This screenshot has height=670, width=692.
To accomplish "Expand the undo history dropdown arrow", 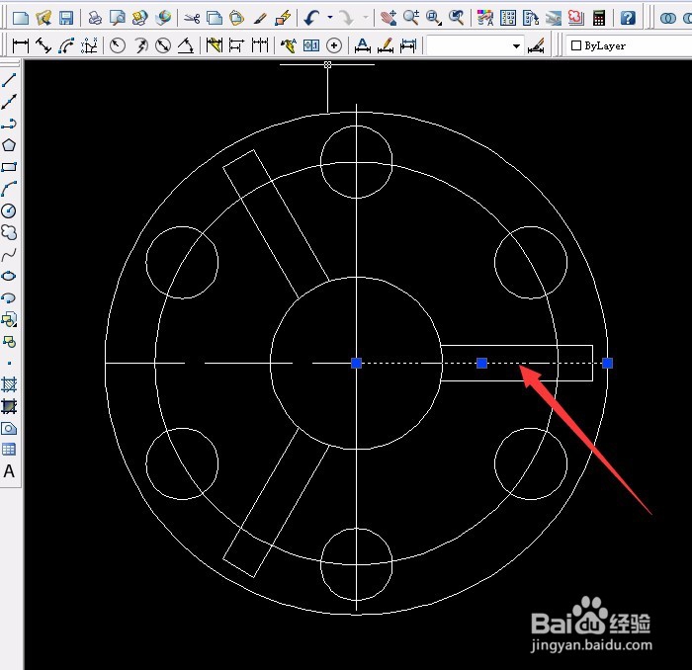I will point(329,18).
